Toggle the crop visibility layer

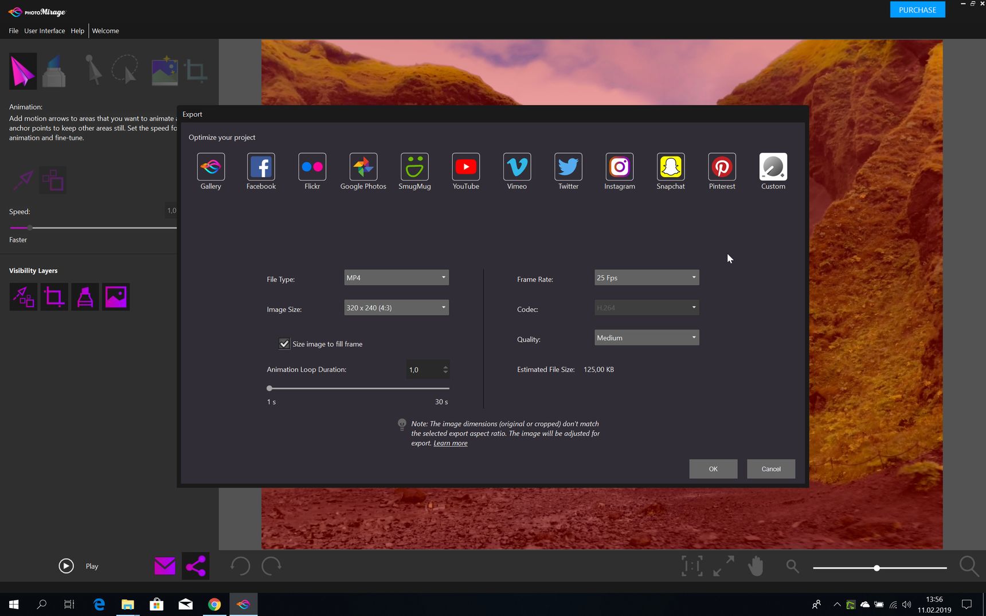click(54, 297)
